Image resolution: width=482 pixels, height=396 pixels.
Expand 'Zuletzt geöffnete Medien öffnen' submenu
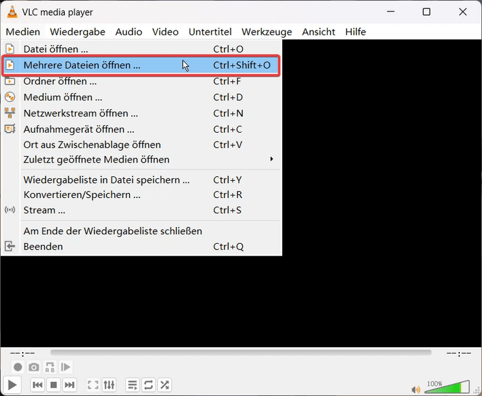click(x=141, y=159)
